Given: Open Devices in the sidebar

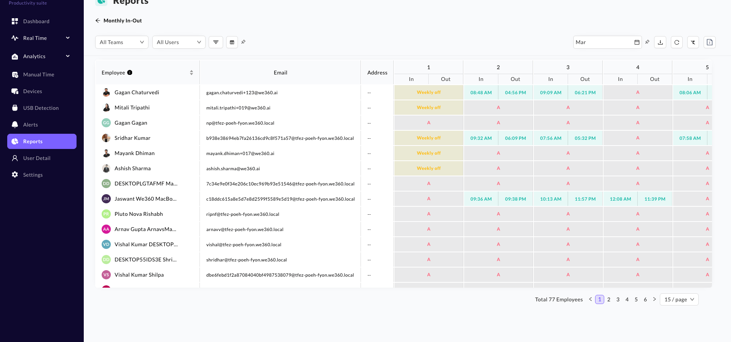Looking at the screenshot, I should [42, 91].
